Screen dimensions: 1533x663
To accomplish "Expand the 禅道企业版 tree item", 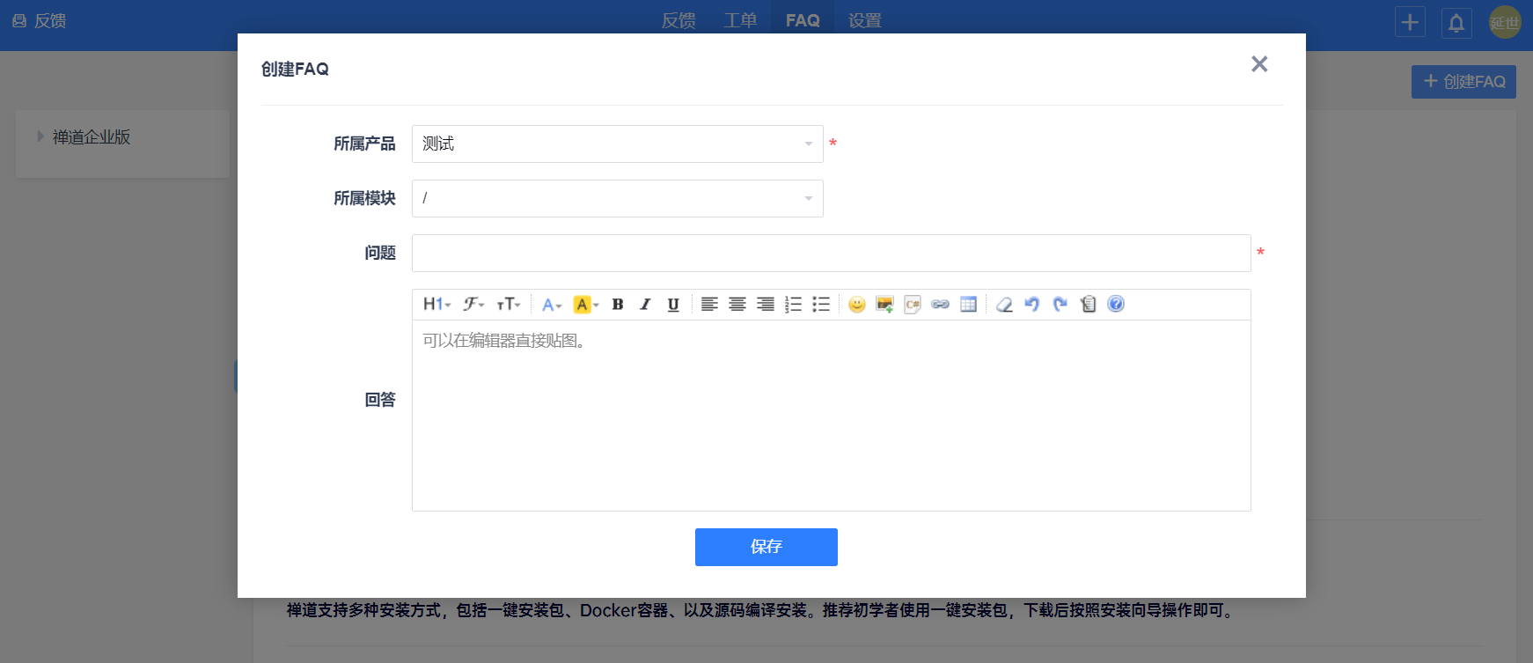I will (40, 136).
